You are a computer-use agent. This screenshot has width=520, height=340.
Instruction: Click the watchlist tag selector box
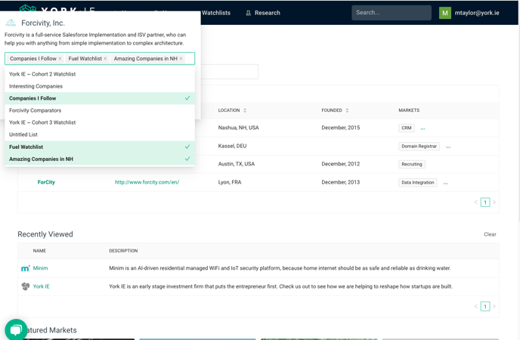(x=100, y=59)
